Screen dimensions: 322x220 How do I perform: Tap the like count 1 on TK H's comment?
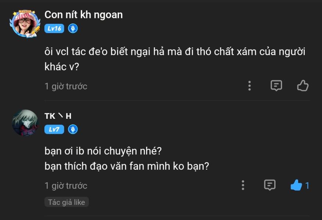coord(307,186)
